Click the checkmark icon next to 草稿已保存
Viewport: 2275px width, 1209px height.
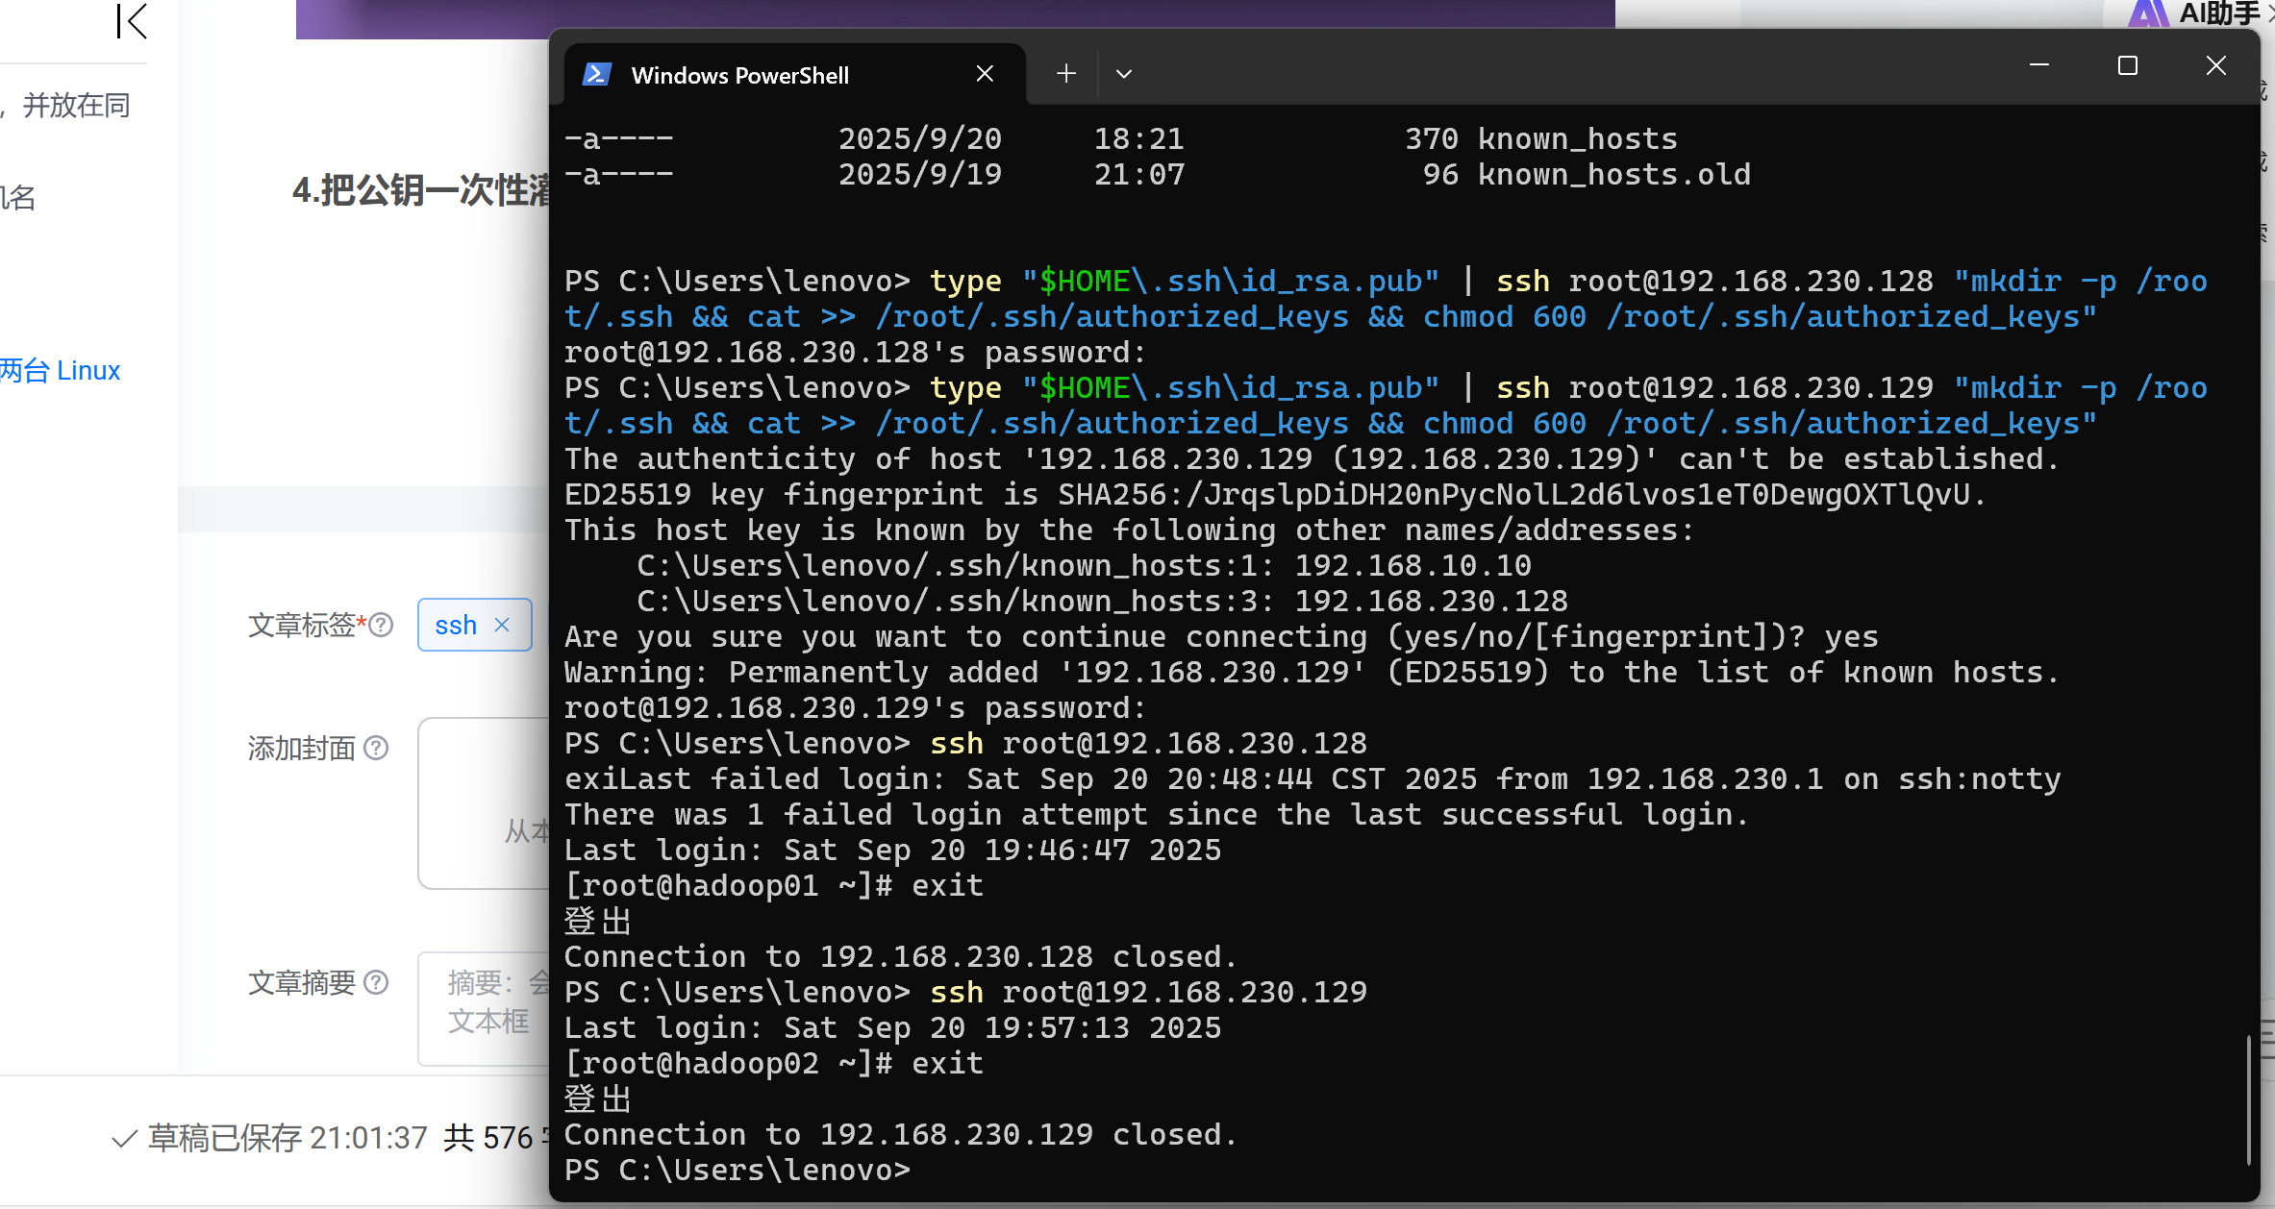pos(123,1139)
